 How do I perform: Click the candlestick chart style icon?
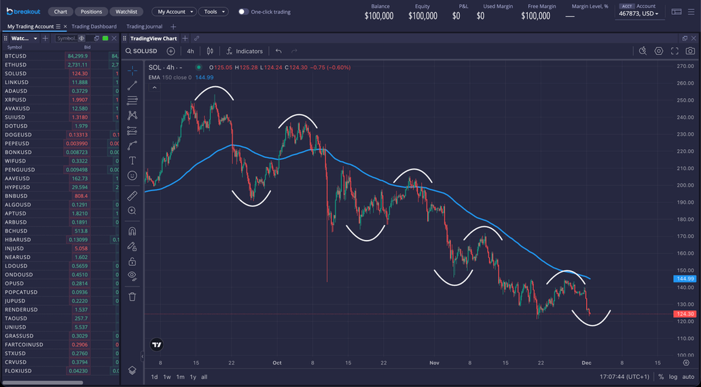tap(210, 51)
